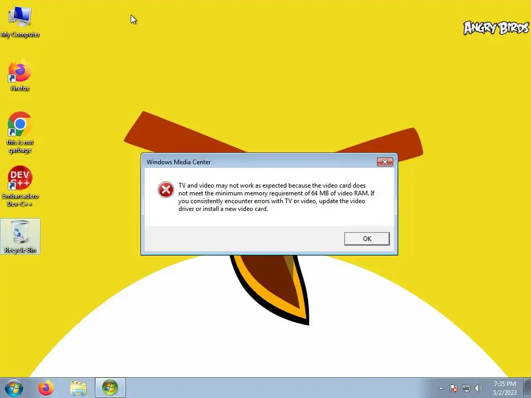
Task: Select the Chrome shortcut named this is not garbage
Action: pos(20,132)
